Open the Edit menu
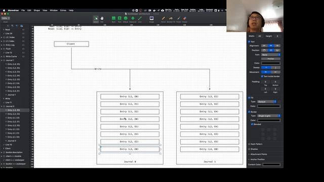Image resolution: width=324 pixels, height=182 pixels. [x=29, y=10]
